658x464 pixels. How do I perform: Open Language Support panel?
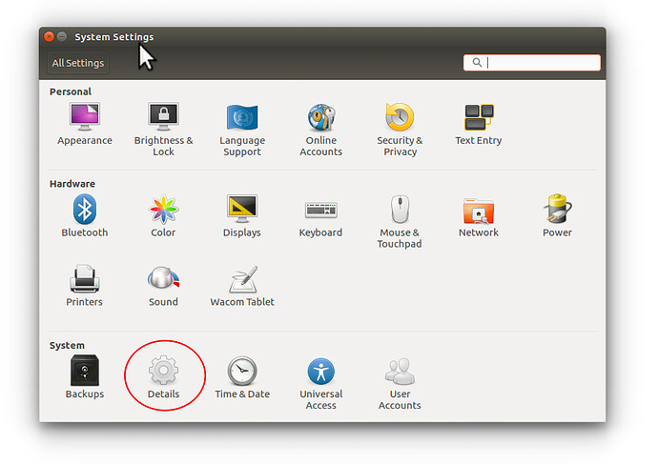[x=242, y=129]
